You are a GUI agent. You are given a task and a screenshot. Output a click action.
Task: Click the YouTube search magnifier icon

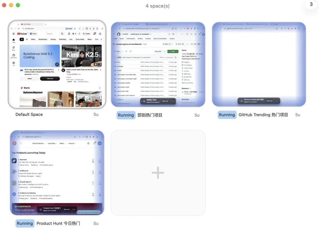pos(62,34)
